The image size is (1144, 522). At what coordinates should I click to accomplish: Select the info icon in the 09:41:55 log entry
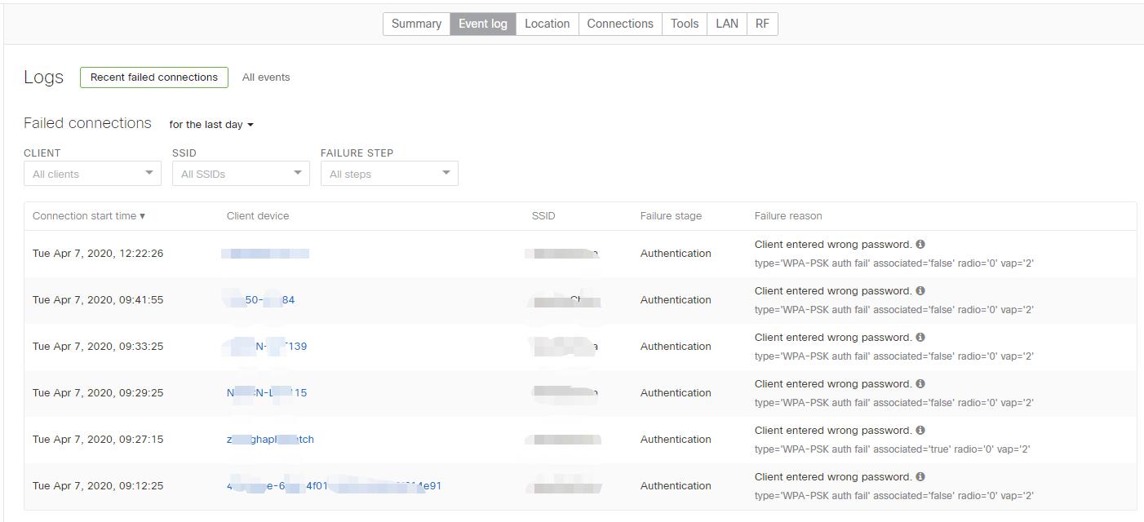(x=920, y=290)
